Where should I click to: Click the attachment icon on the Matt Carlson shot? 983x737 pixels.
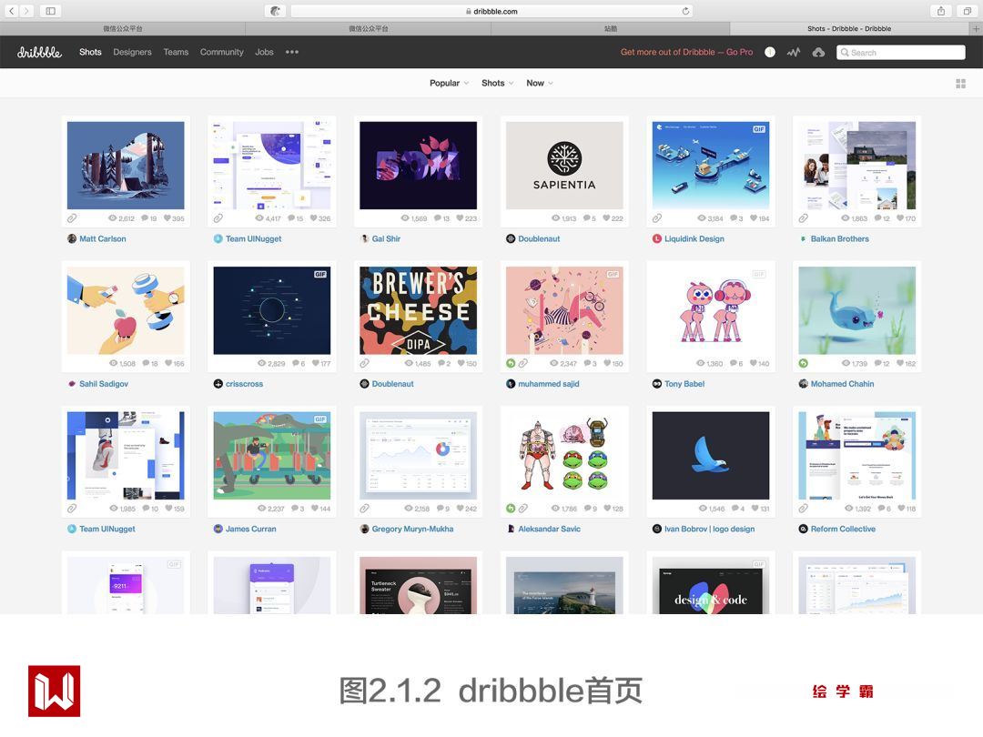[72, 218]
